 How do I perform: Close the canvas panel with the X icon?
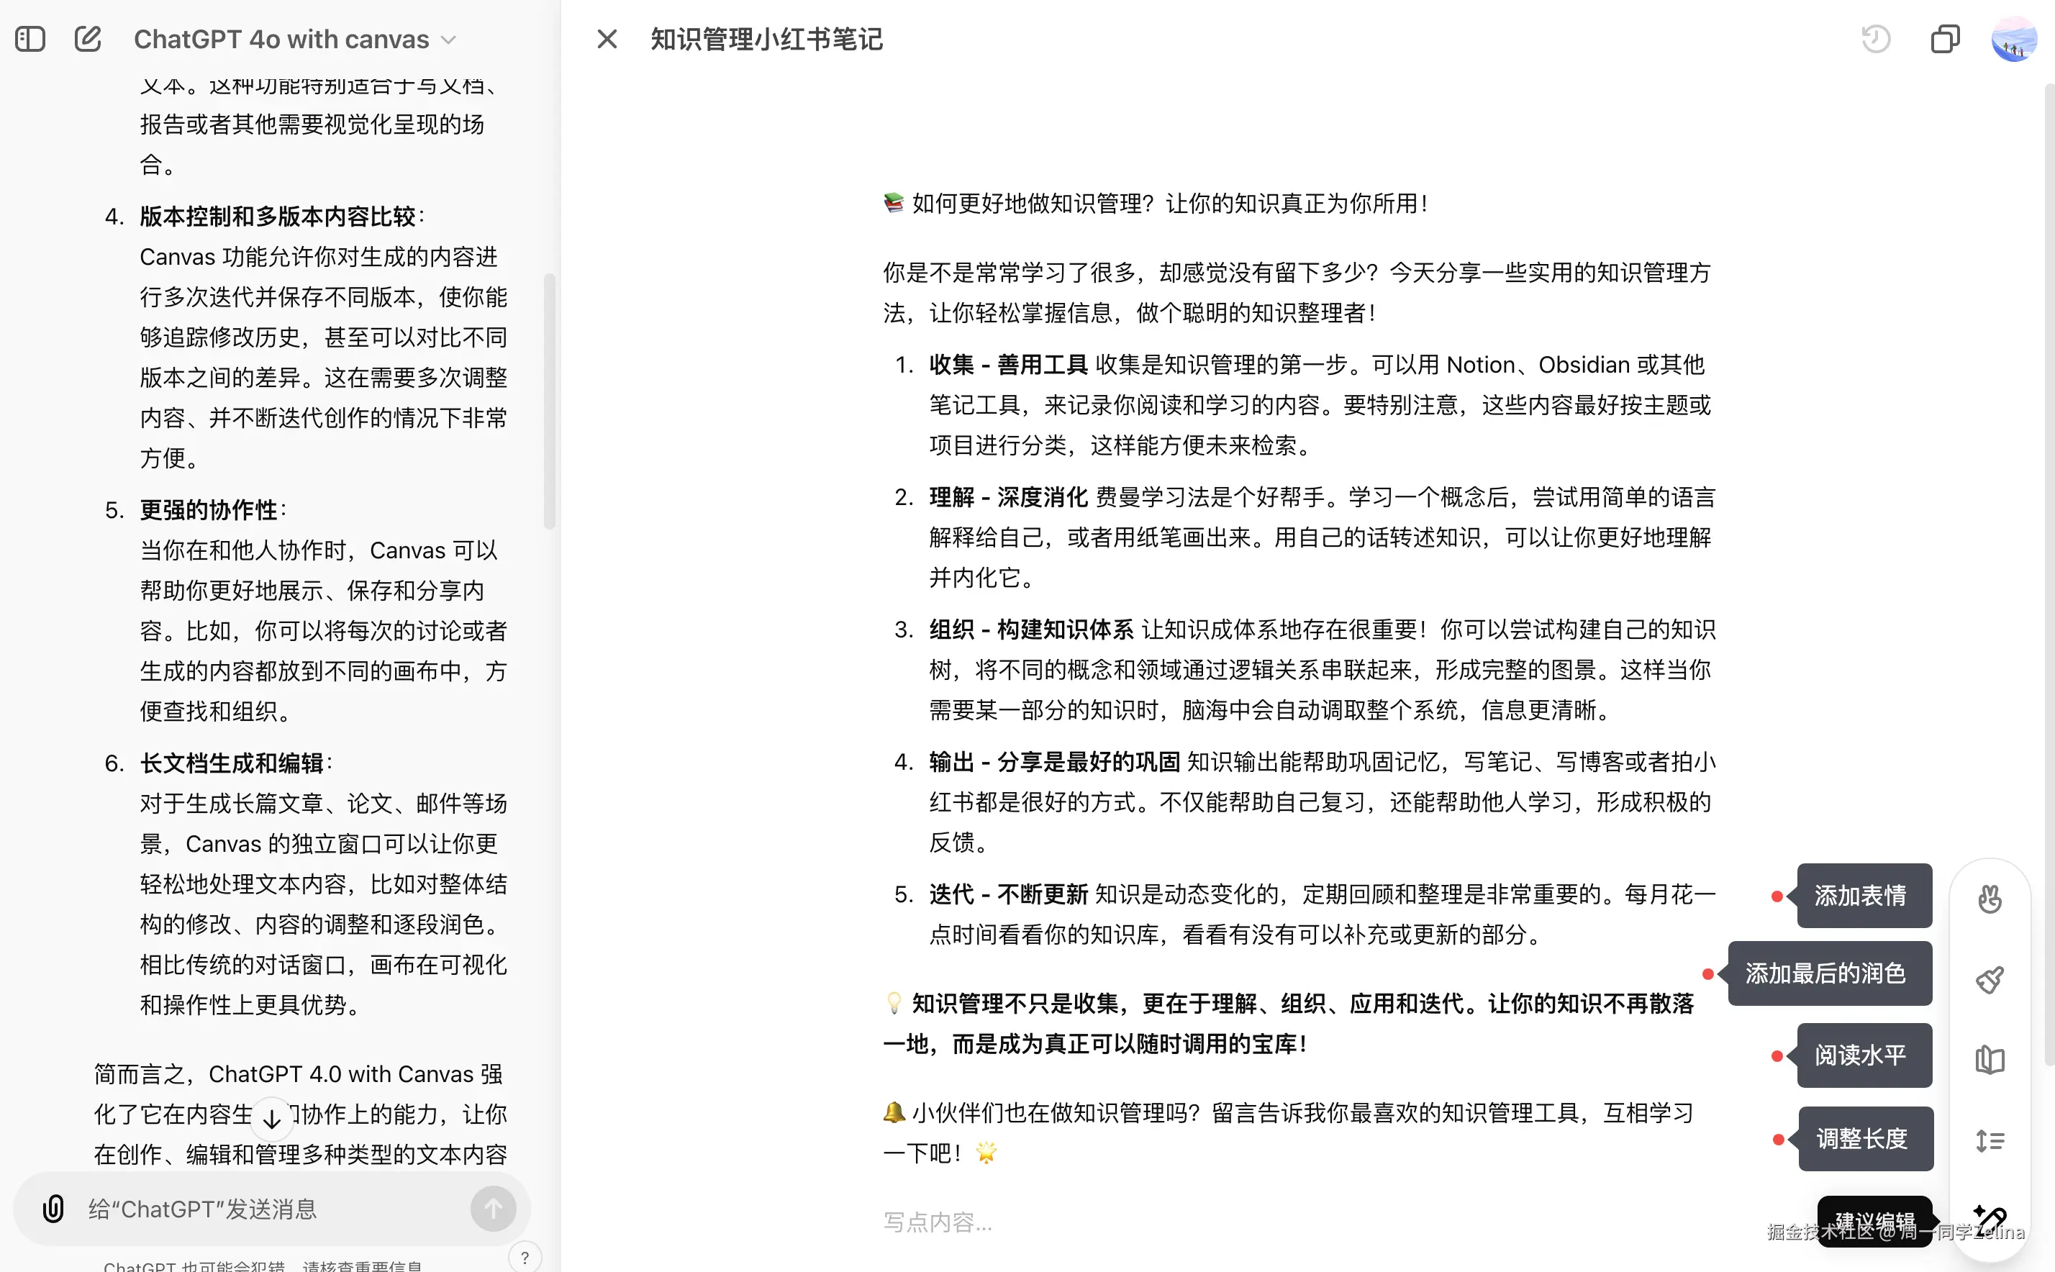click(607, 39)
